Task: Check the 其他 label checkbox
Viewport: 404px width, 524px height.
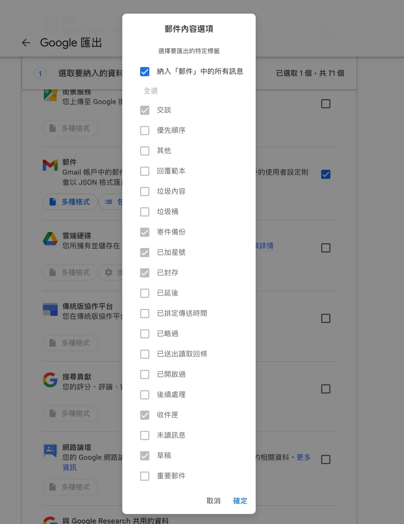Action: (x=145, y=151)
